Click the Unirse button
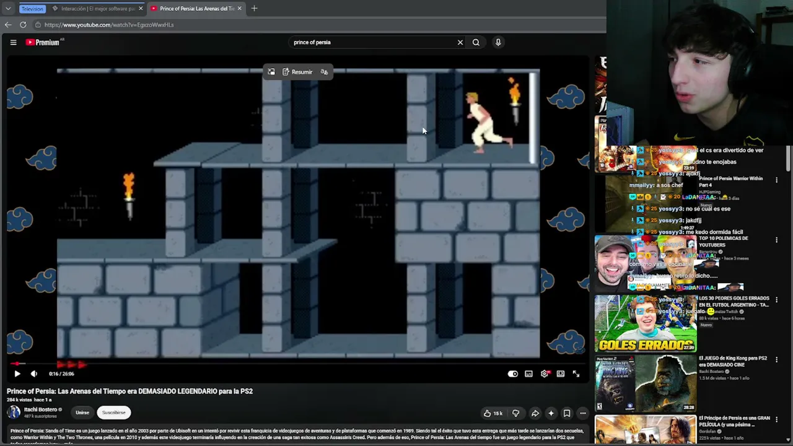793x446 pixels. (82, 413)
